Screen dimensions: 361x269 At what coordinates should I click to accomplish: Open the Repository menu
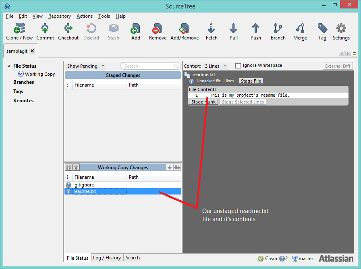coord(59,16)
